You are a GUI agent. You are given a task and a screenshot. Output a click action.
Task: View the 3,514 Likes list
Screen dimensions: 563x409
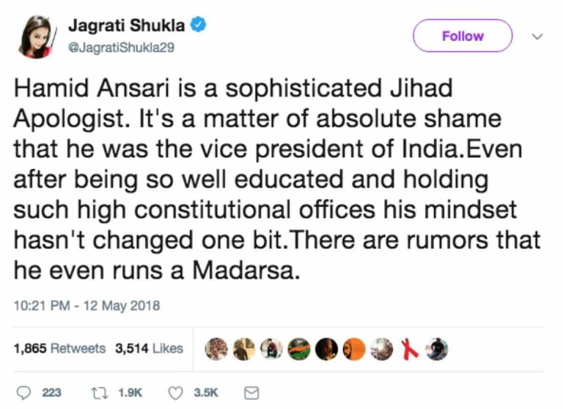[149, 348]
